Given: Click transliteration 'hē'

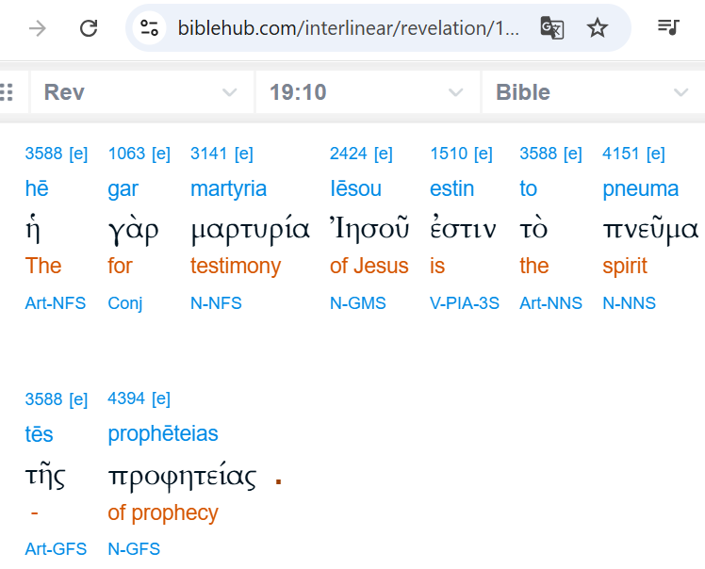Looking at the screenshot, I should 37,188.
